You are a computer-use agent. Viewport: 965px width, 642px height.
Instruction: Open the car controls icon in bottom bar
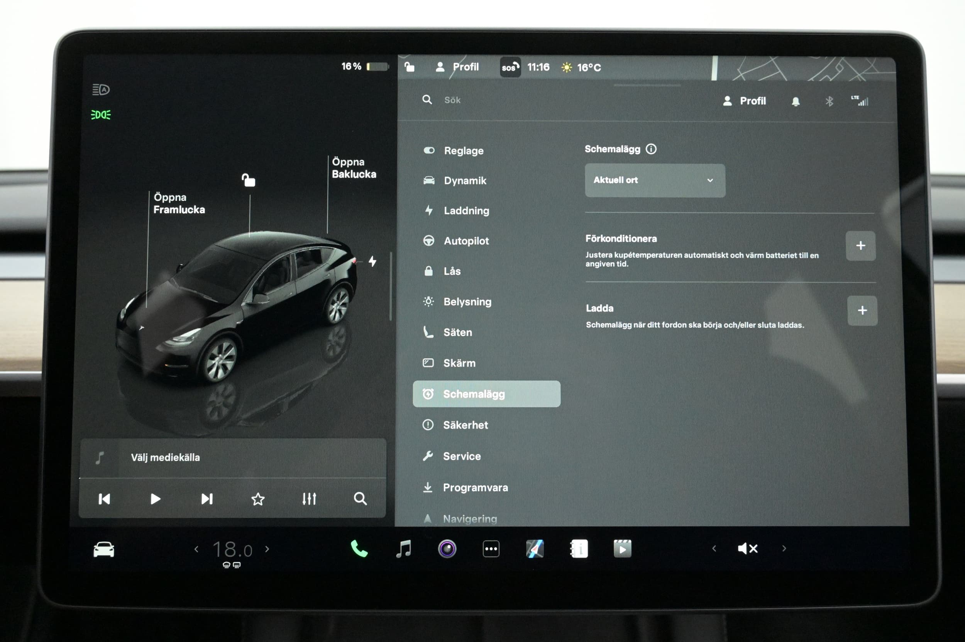[103, 549]
